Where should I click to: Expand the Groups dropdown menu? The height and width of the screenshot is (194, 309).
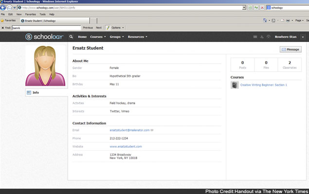(117, 37)
